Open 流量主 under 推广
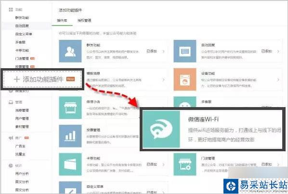The height and width of the screenshot is (194, 288). click(x=20, y=154)
